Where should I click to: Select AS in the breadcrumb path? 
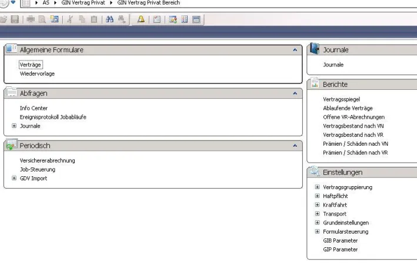45,3
